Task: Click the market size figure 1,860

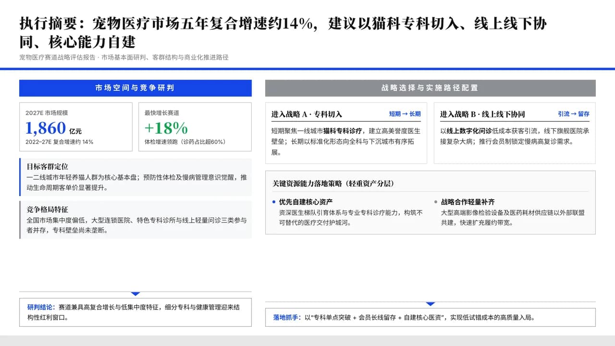Action: pos(46,128)
